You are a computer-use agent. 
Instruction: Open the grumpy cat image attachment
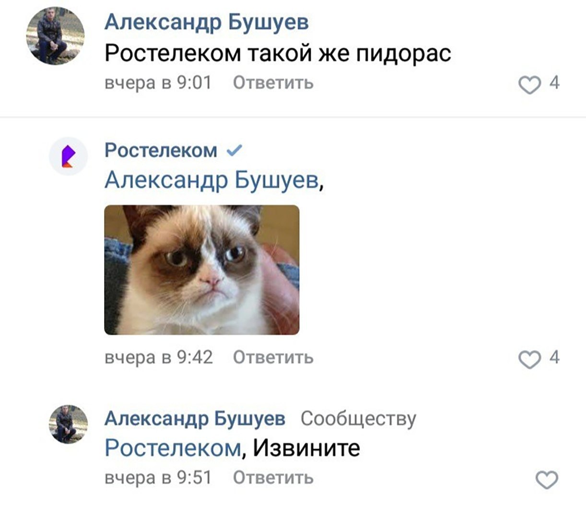pos(202,270)
